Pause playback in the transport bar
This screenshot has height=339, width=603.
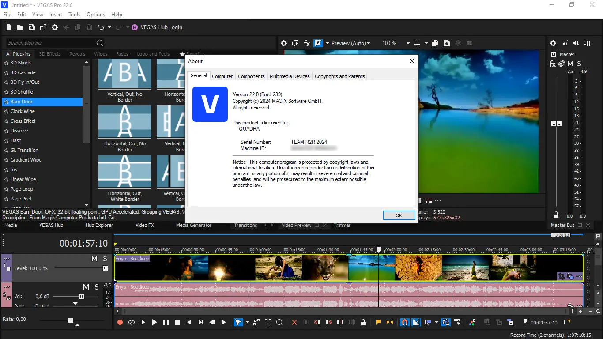166,323
